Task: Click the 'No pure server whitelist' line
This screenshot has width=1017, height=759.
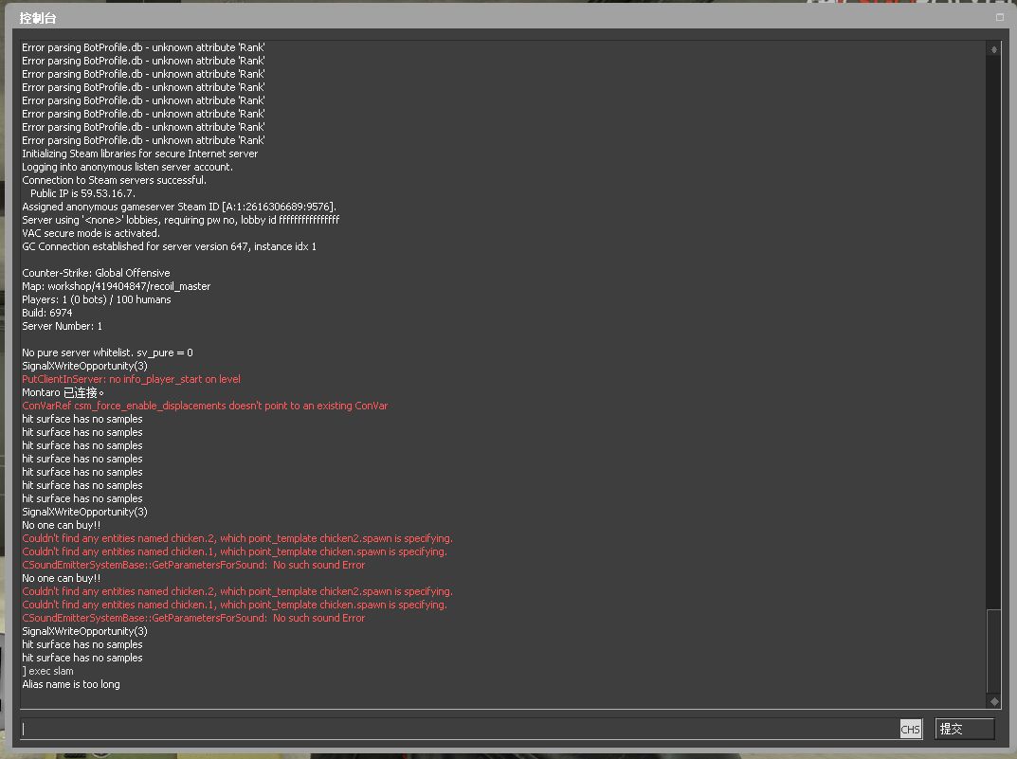Action: coord(107,352)
